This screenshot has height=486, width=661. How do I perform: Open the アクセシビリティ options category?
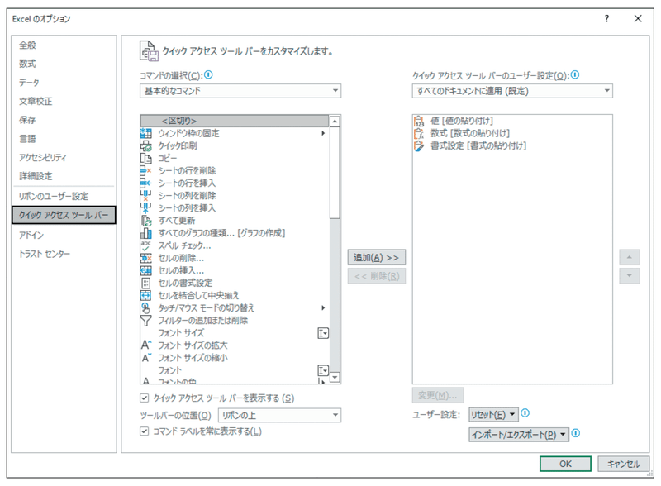tap(43, 157)
